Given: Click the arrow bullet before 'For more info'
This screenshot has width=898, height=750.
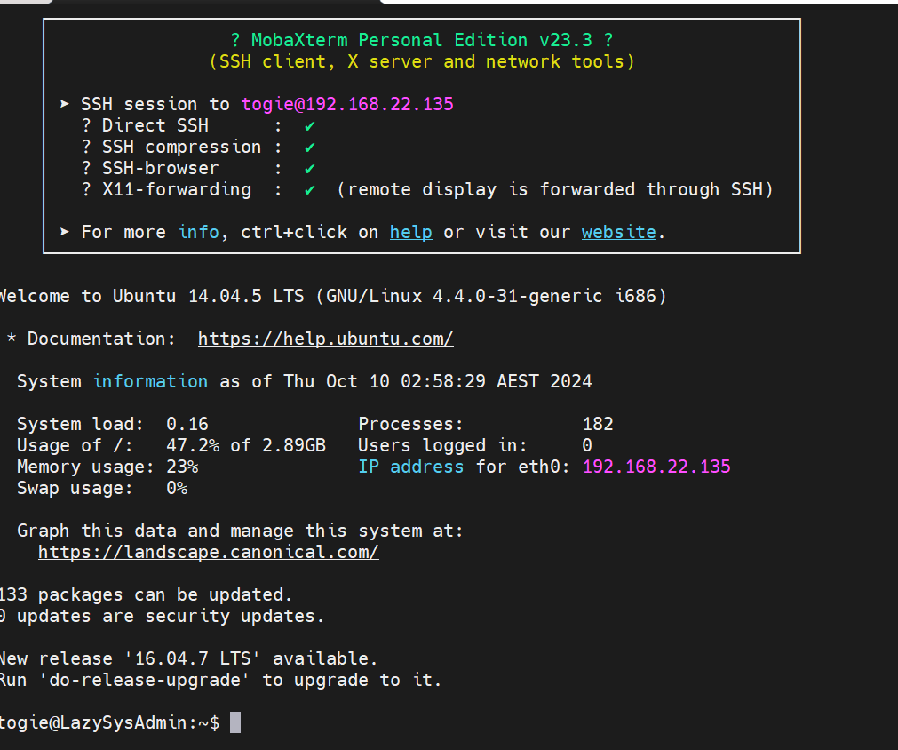Looking at the screenshot, I should click(x=65, y=231).
